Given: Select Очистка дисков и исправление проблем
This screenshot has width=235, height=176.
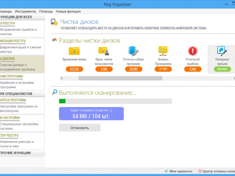Looking at the screenshot, I should pyautogui.click(x=22, y=64).
